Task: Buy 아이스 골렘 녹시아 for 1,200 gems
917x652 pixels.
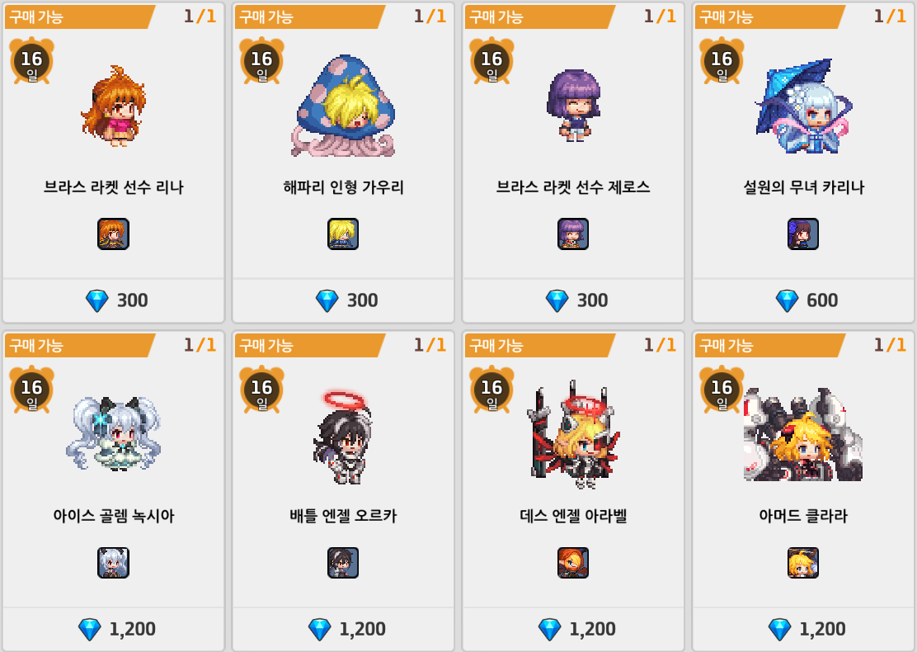Action: (114, 629)
